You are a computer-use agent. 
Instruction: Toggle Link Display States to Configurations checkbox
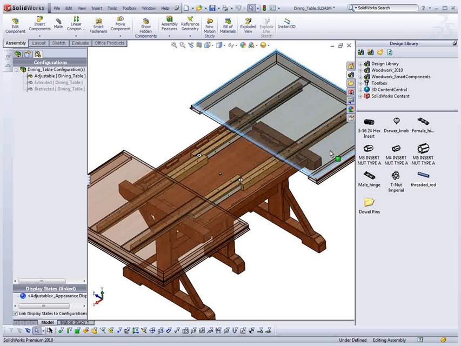click(x=16, y=314)
